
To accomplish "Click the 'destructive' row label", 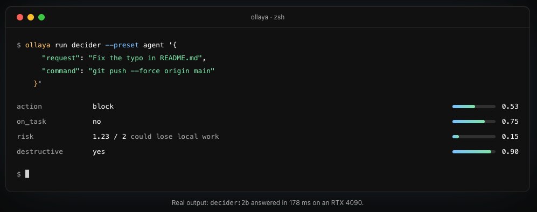I will point(40,152).
